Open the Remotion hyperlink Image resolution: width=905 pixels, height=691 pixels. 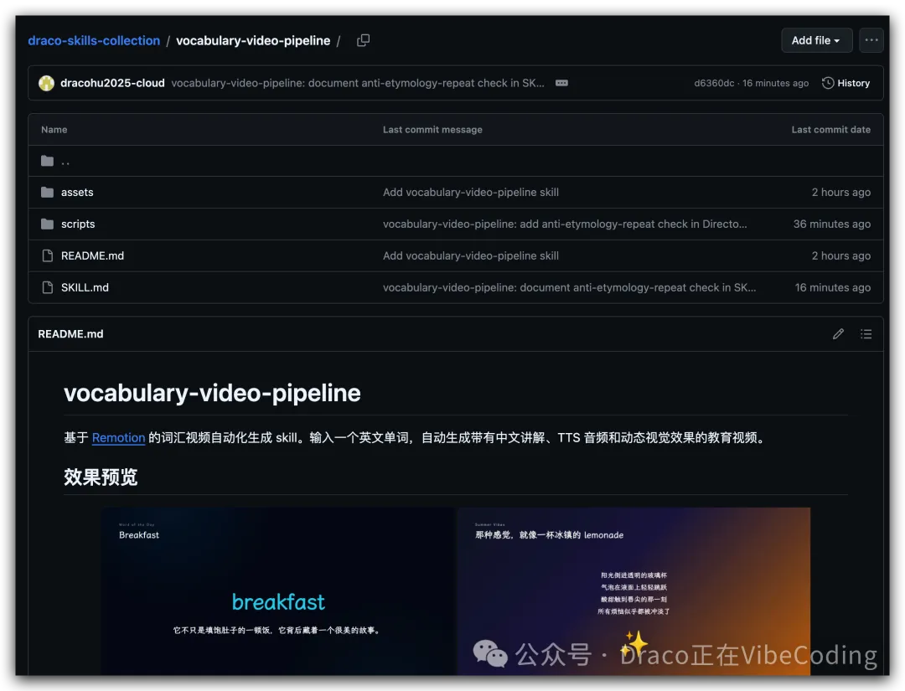click(x=118, y=438)
